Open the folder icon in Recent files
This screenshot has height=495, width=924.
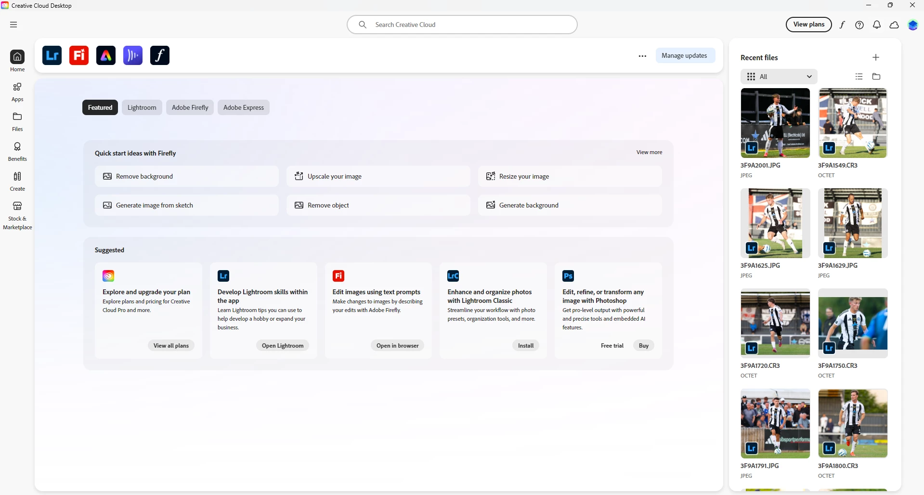(876, 77)
